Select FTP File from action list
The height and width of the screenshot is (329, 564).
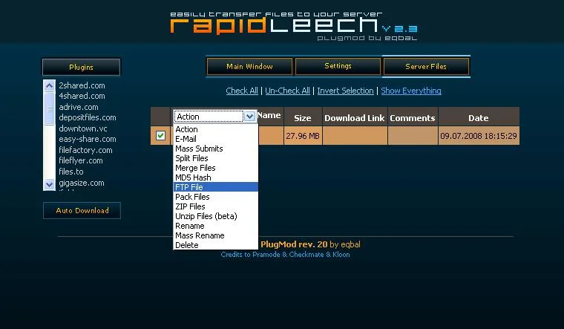188,187
